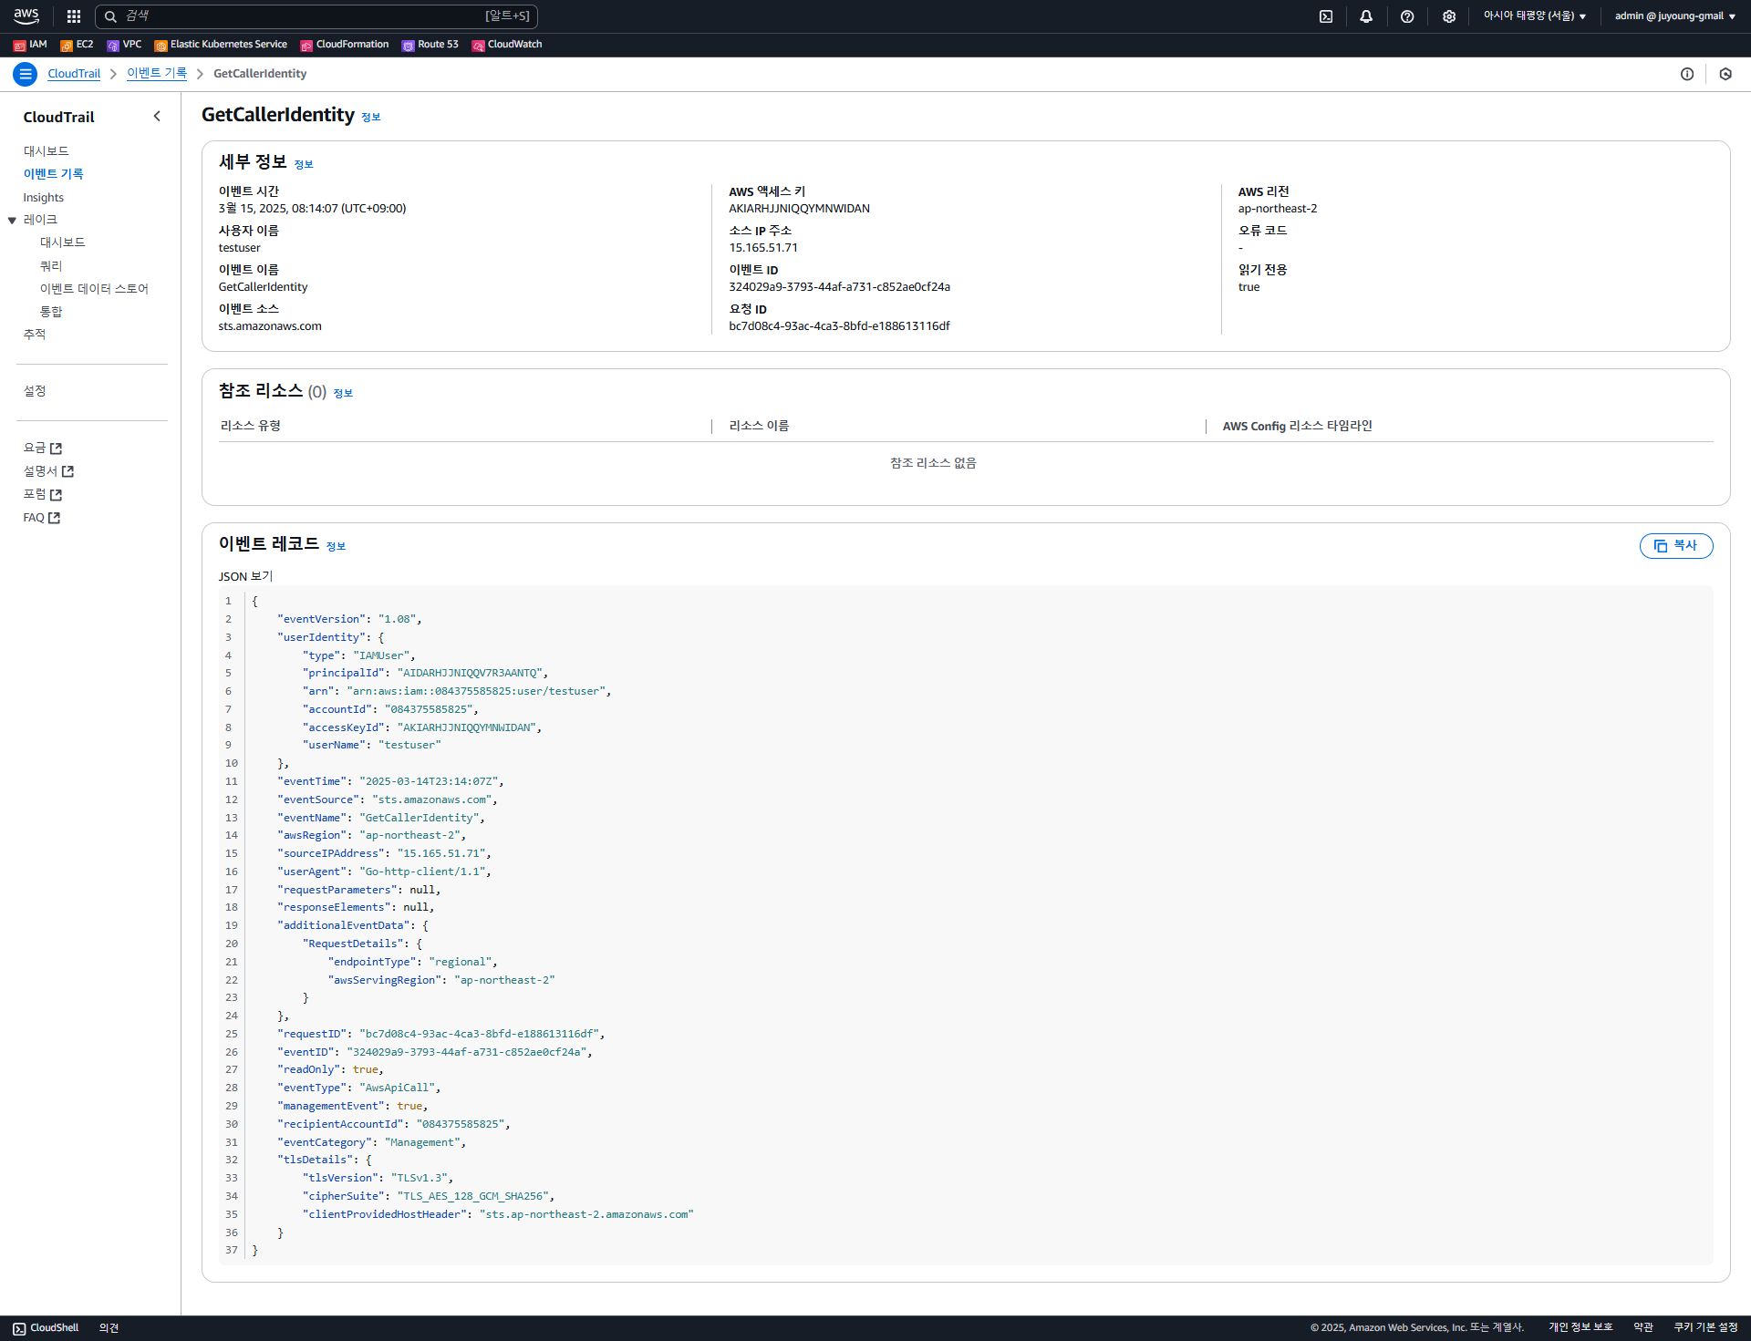Open the settings gear icon
1751x1341 pixels.
point(1449,16)
